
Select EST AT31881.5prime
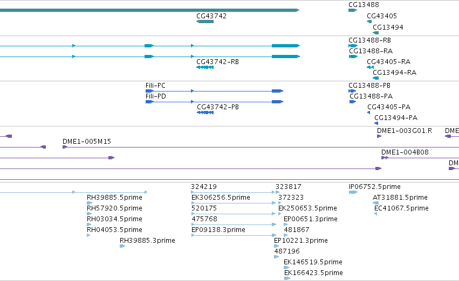[x=400, y=198]
